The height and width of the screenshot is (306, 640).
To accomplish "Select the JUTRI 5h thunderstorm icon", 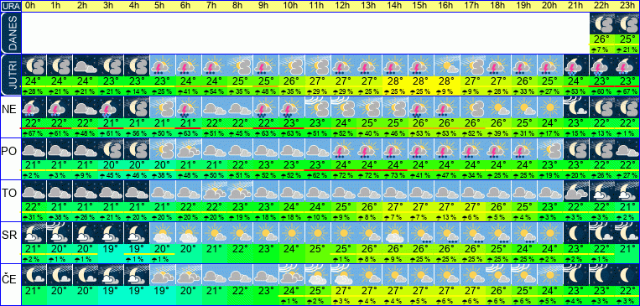I will [163, 65].
